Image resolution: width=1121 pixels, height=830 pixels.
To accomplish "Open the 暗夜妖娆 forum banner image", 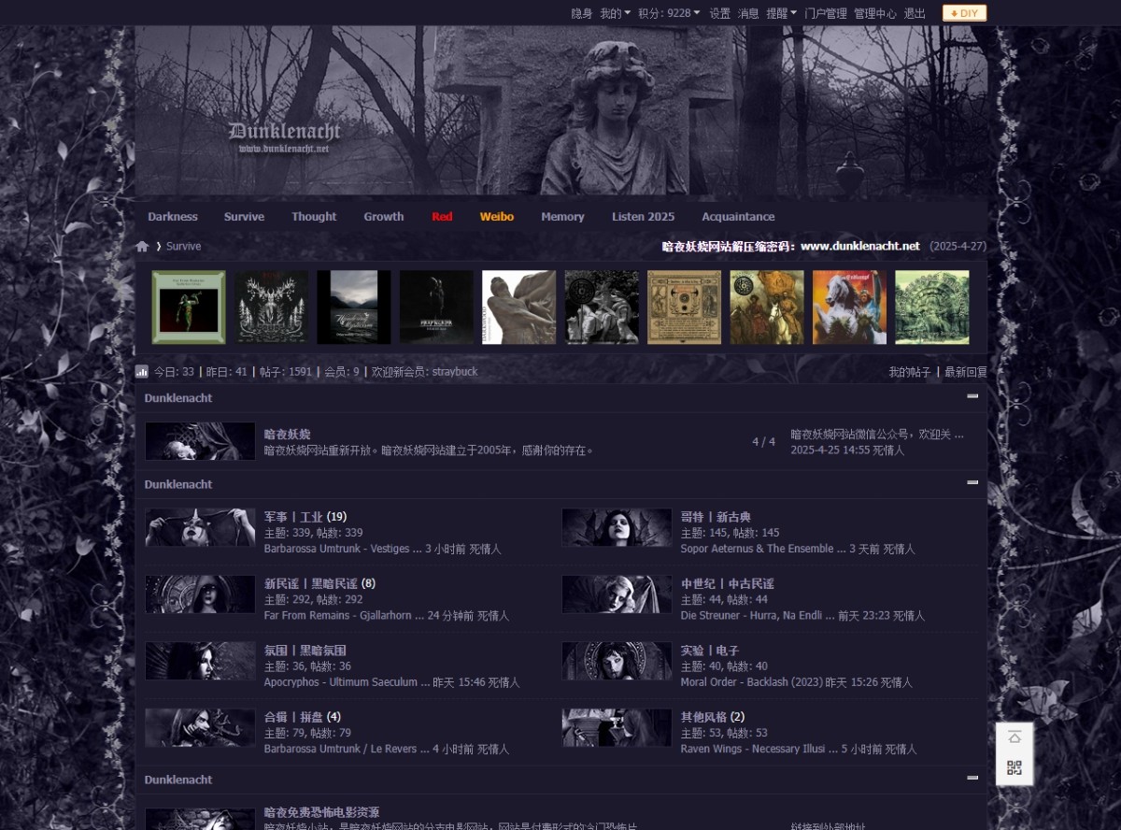I will (x=200, y=441).
